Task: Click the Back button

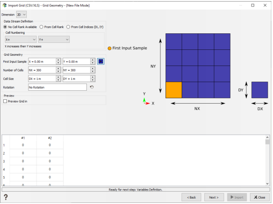Action: (191, 198)
